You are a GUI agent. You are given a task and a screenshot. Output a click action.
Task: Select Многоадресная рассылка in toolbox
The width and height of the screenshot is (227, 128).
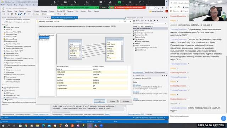tap(15, 49)
